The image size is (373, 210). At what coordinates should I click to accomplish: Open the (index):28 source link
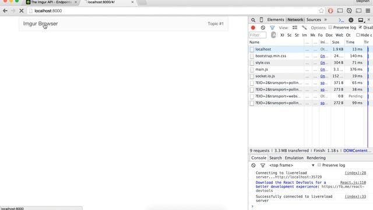(x=355, y=173)
